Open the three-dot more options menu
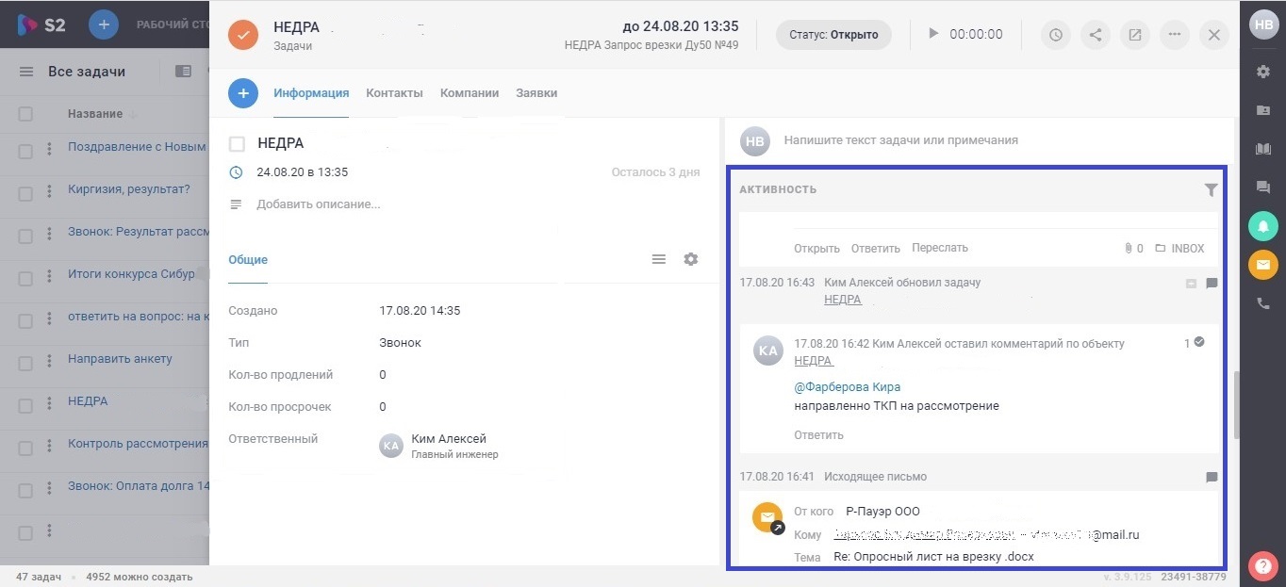Image resolution: width=1286 pixels, height=587 pixels. [x=1174, y=35]
